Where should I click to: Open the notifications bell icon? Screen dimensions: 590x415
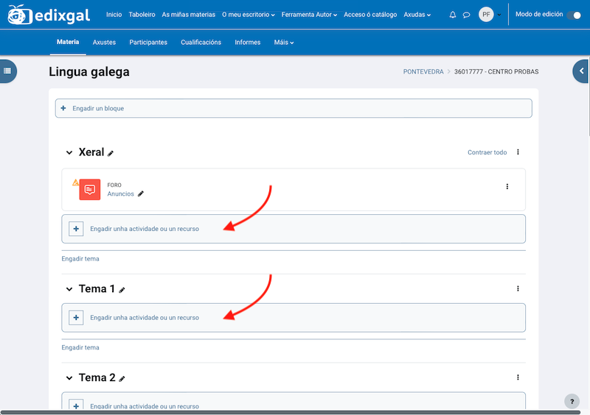453,15
